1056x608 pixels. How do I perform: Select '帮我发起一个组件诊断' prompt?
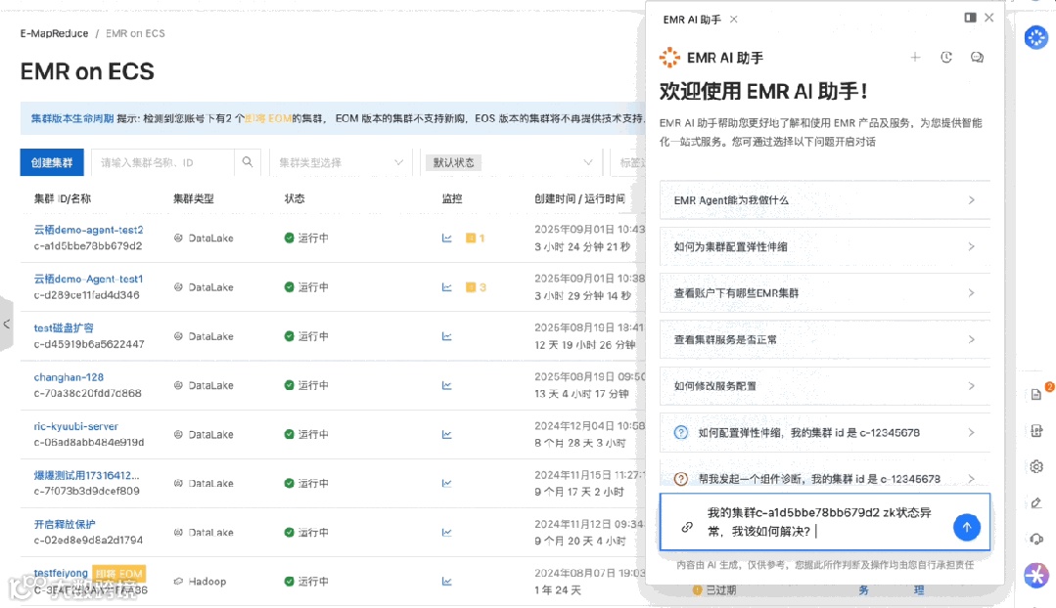(824, 478)
